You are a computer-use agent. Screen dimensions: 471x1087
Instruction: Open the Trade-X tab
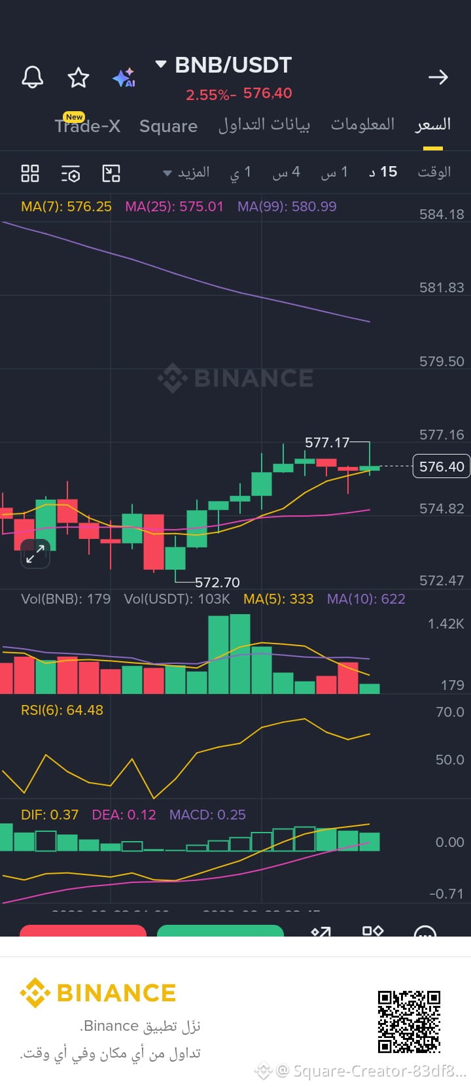[x=88, y=126]
